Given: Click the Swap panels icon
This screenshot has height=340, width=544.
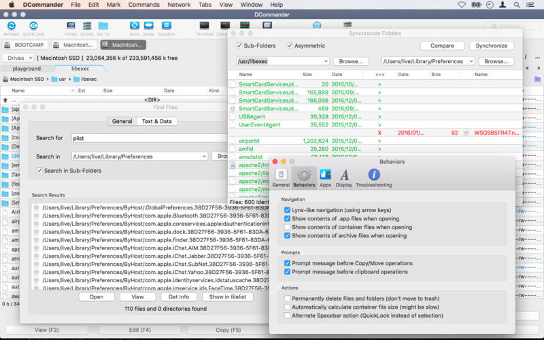Looking at the screenshot, I should point(148,27).
